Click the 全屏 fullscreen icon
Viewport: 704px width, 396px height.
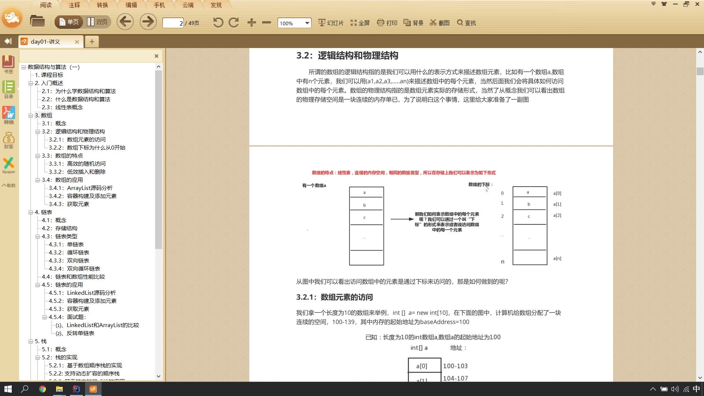coord(359,22)
